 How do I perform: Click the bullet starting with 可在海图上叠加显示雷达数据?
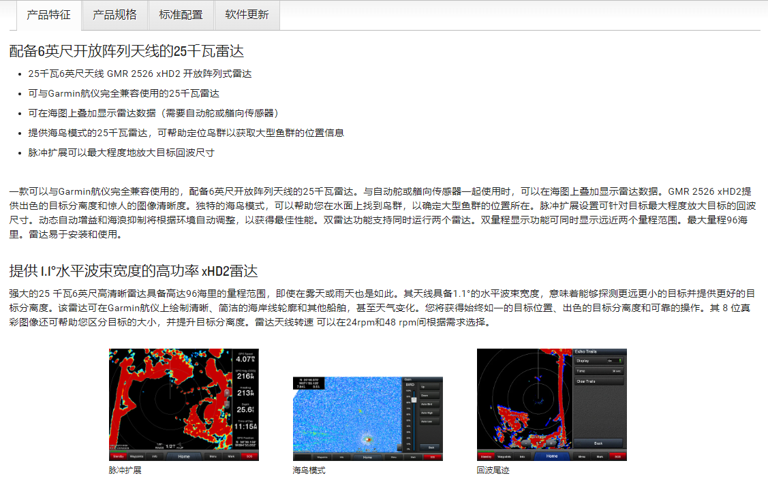tap(153, 114)
